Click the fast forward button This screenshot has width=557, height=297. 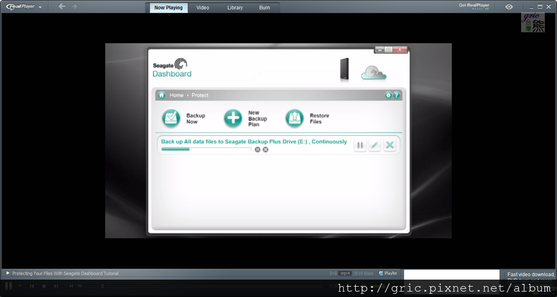(80, 286)
